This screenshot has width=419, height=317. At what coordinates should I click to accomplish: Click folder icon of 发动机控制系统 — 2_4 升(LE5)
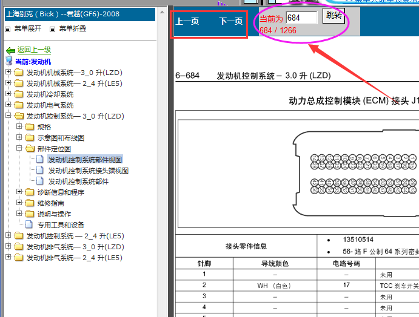click(19, 236)
